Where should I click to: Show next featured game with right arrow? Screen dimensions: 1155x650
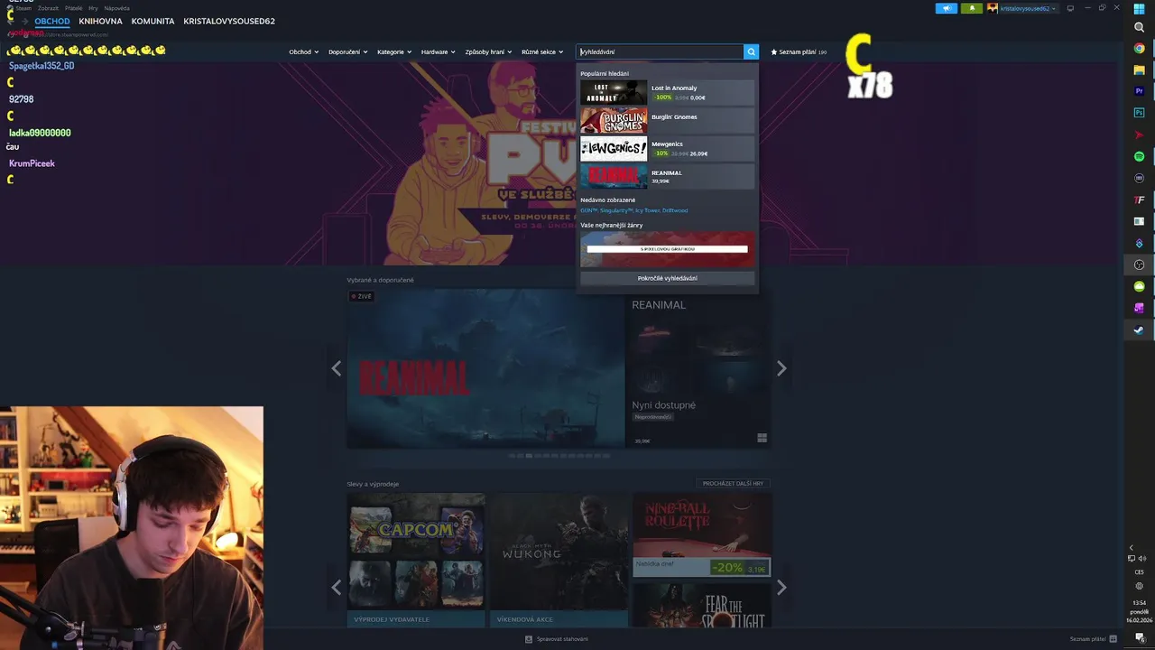(781, 368)
